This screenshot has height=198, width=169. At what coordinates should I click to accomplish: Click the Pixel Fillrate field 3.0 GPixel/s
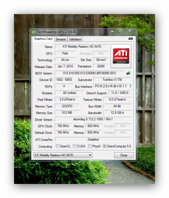pos(67,99)
